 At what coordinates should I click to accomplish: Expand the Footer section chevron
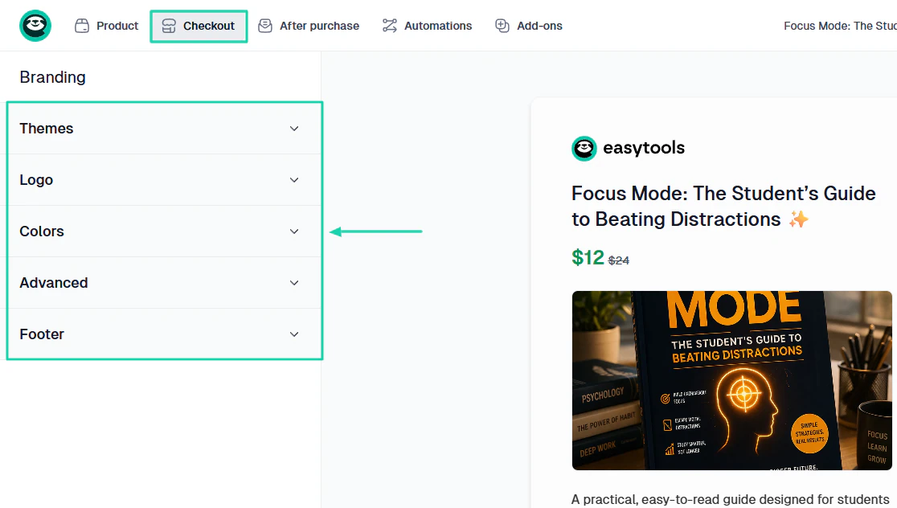click(x=294, y=334)
